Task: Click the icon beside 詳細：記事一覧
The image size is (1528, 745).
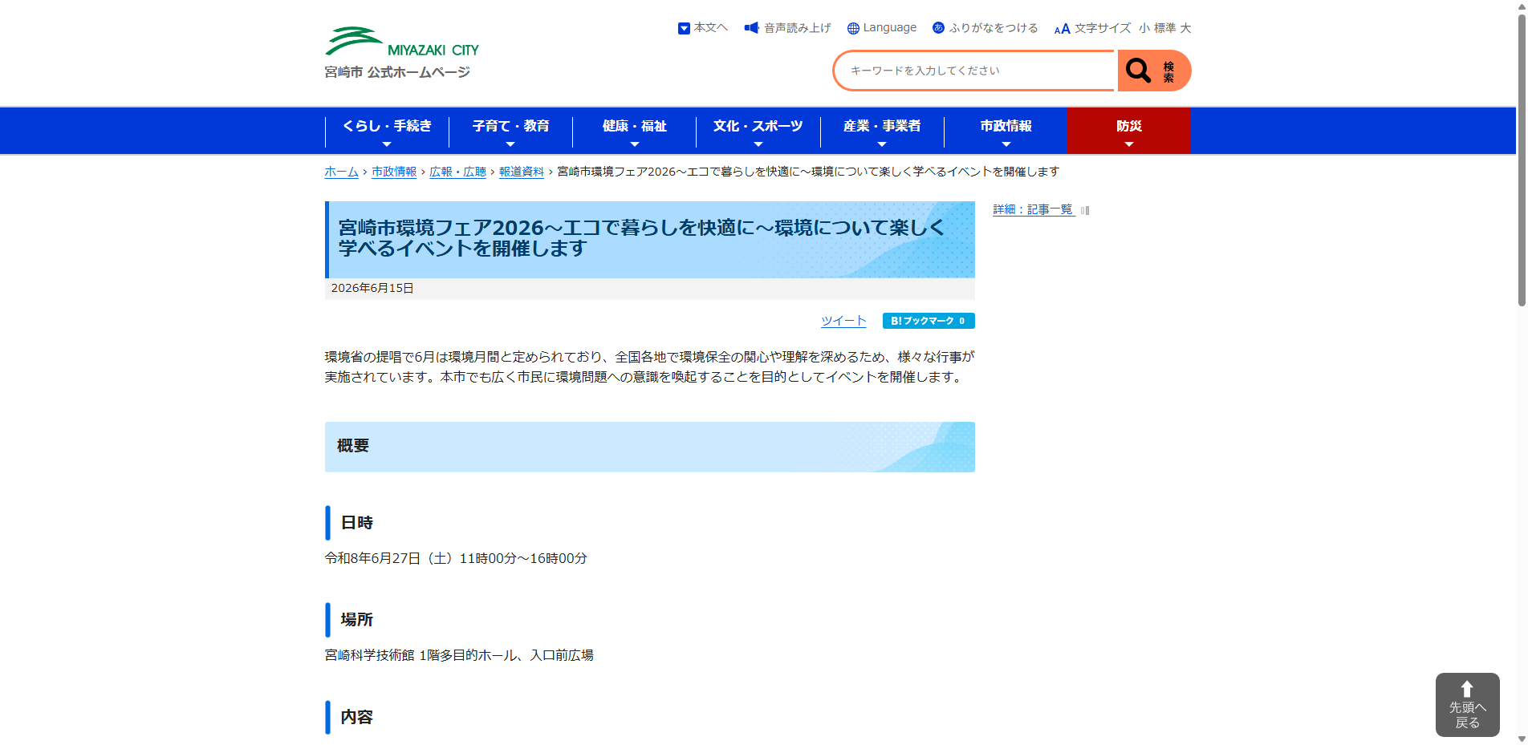Action: pyautogui.click(x=1085, y=210)
